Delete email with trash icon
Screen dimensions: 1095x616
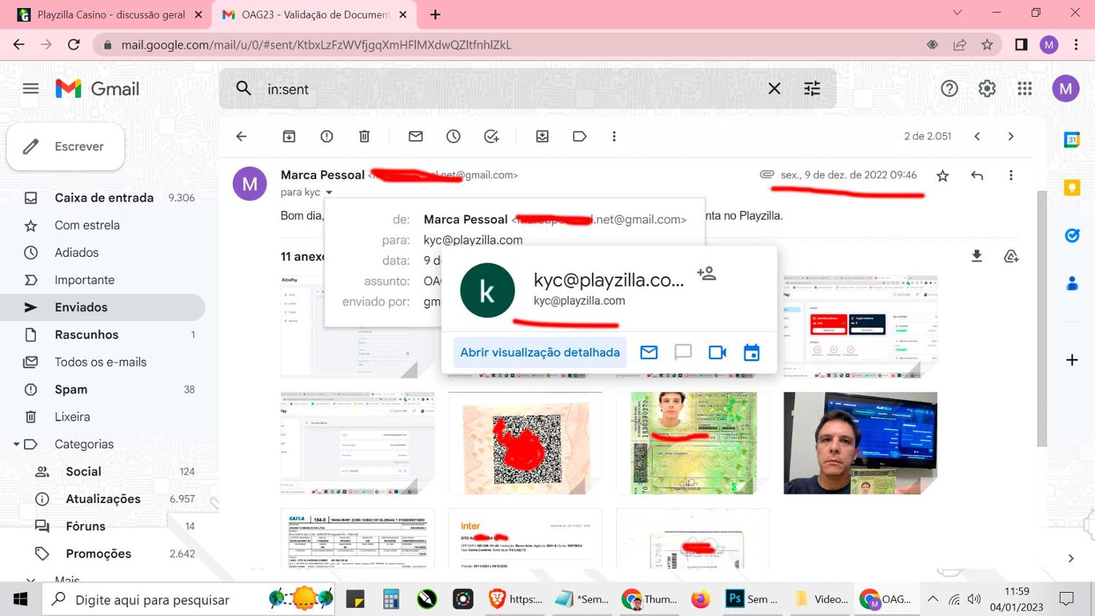364,136
